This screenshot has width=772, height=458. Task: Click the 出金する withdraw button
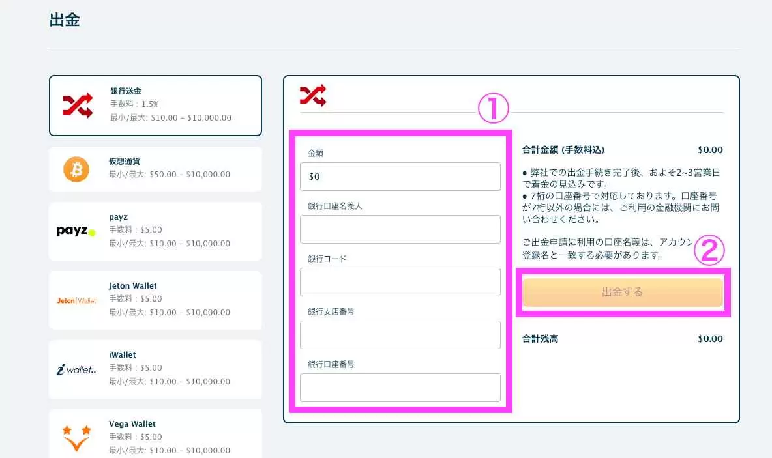coord(622,293)
